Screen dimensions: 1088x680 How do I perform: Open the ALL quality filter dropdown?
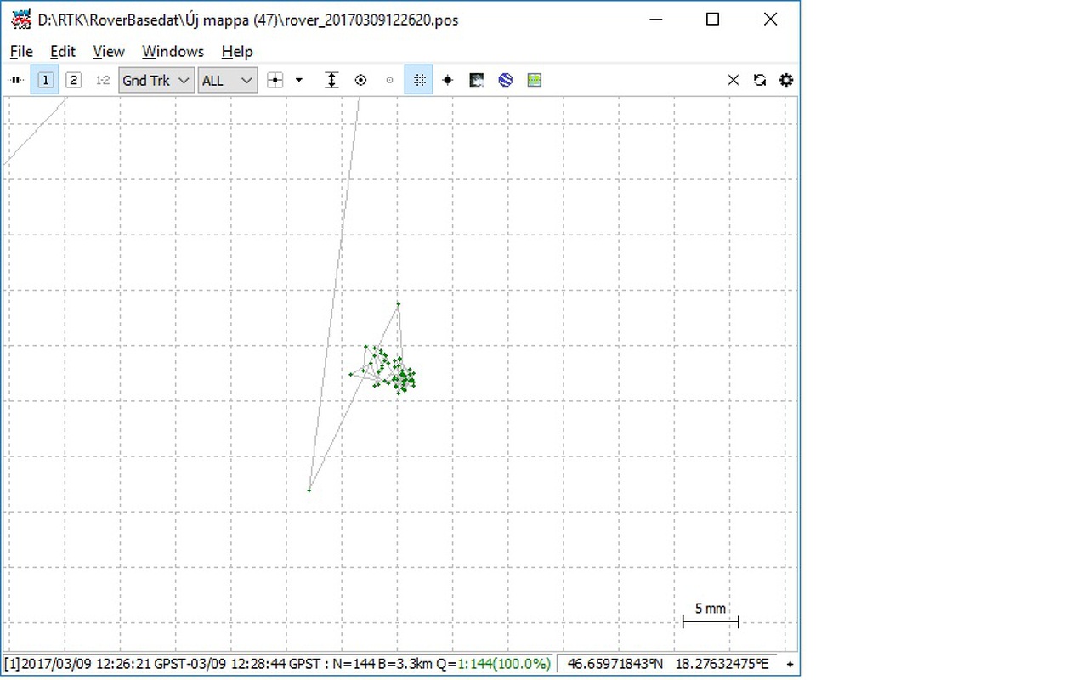[x=228, y=80]
